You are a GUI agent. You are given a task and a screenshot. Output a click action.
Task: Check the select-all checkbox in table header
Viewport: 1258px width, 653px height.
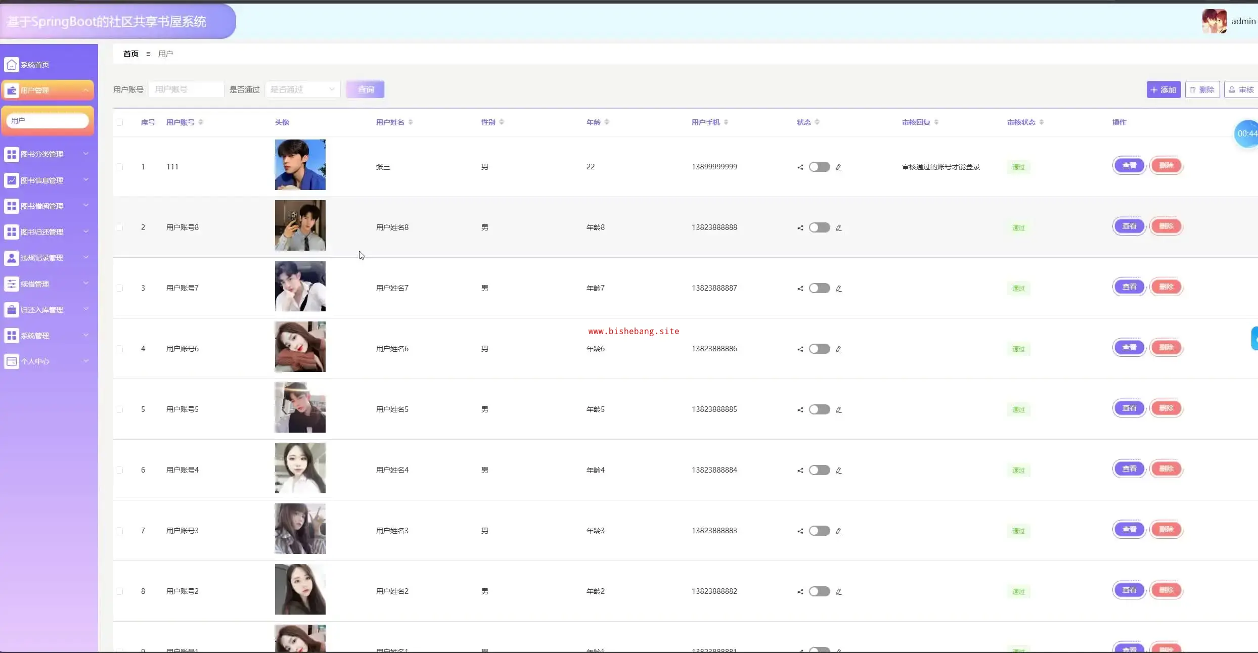(x=119, y=122)
